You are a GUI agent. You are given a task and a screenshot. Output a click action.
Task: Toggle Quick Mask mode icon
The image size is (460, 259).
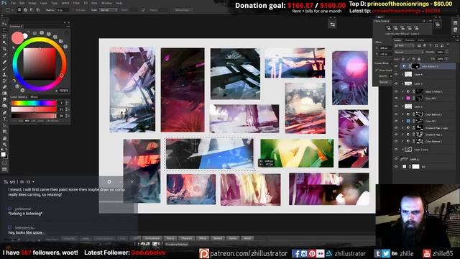[x=4, y=163]
